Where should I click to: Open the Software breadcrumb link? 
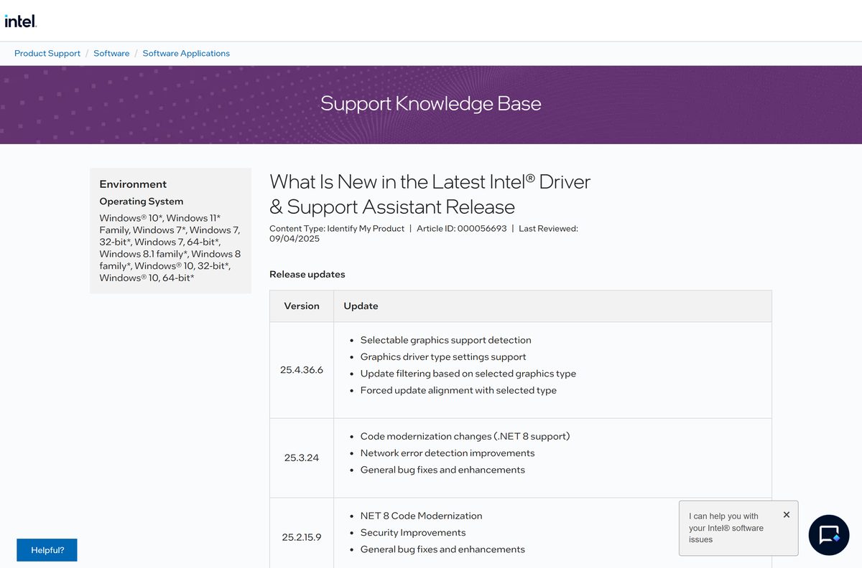click(111, 53)
